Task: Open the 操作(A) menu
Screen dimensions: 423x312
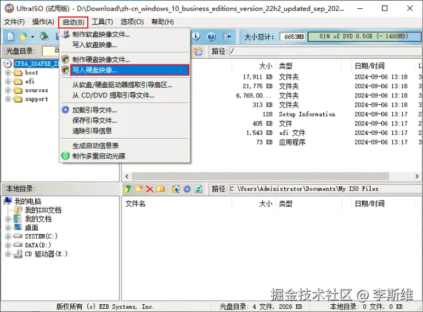Action: coord(43,22)
